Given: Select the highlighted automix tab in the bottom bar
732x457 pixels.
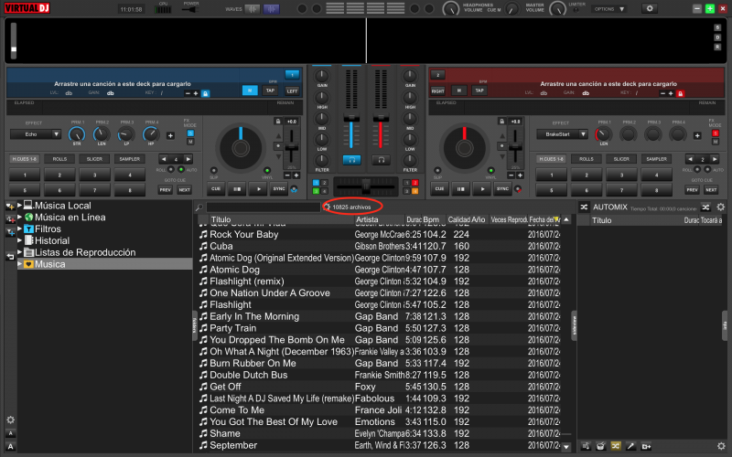Looking at the screenshot, I should [616, 446].
